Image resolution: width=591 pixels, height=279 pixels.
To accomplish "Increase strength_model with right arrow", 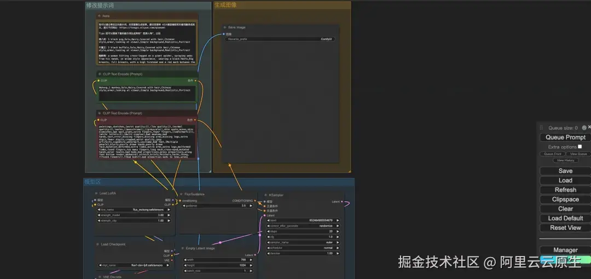I will coord(169,215).
